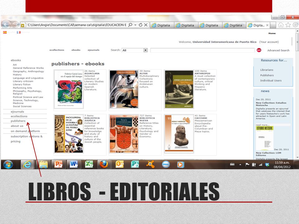Viewport: 299px width, 224px height.
Task: Launch Word from taskbar
Action: [74, 164]
